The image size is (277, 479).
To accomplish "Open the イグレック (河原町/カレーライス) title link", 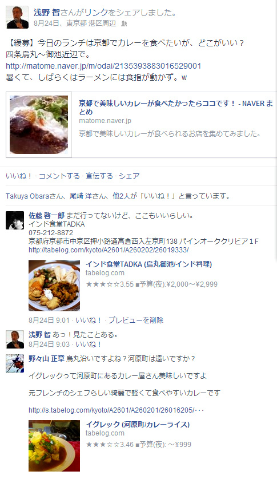I will (x=138, y=424).
